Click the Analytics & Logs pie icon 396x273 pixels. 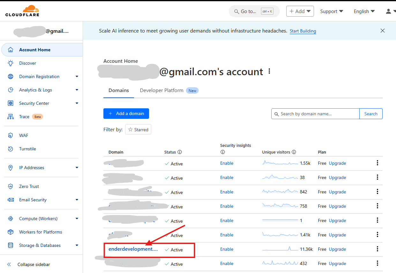tap(11, 90)
